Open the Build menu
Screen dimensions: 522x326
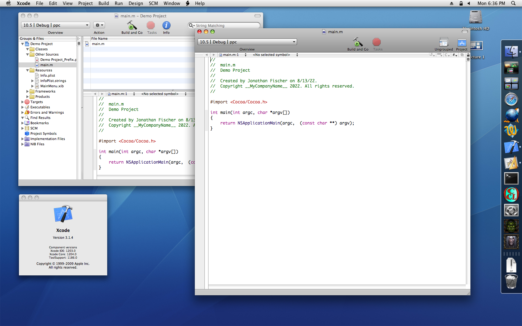click(103, 3)
